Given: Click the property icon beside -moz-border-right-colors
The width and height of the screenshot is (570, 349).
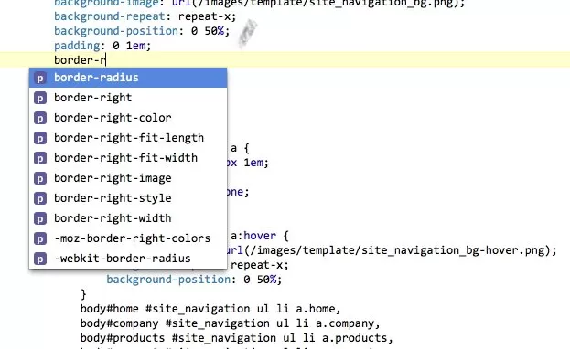Looking at the screenshot, I should point(40,238).
